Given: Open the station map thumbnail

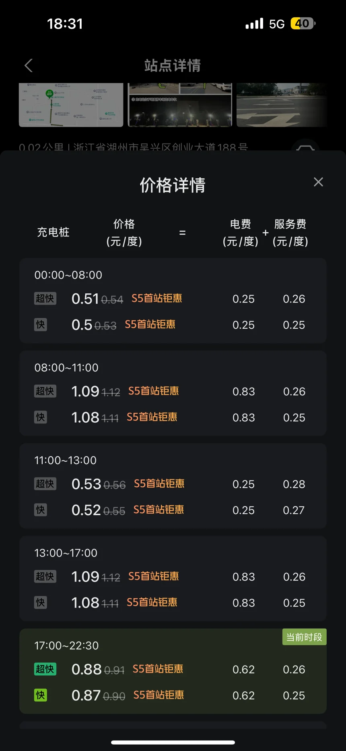Looking at the screenshot, I should [x=71, y=105].
